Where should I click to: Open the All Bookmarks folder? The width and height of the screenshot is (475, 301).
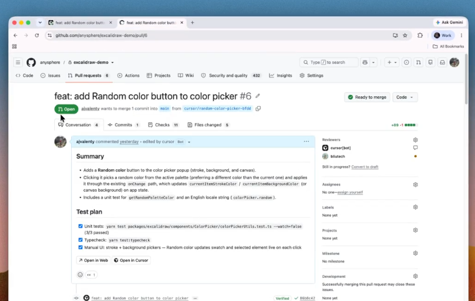coord(448,46)
